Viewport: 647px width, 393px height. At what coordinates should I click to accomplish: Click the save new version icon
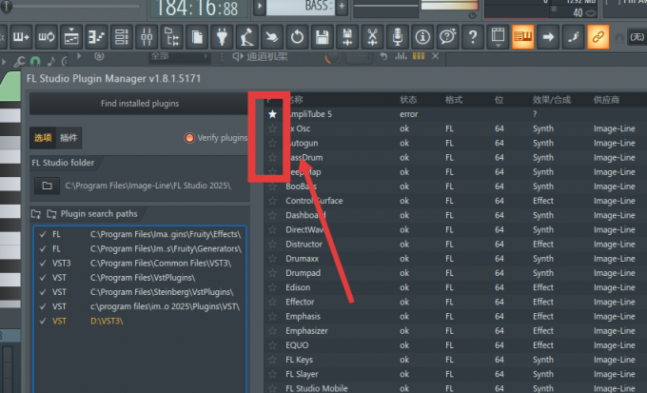[347, 37]
